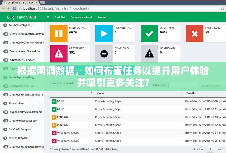Click upstream failed icon in 2015-06-14 row

(54, 133)
